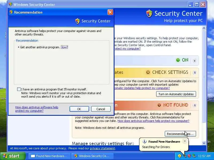
Task: Click orange CHECK SETTINGS status indicator
Action: point(148,72)
